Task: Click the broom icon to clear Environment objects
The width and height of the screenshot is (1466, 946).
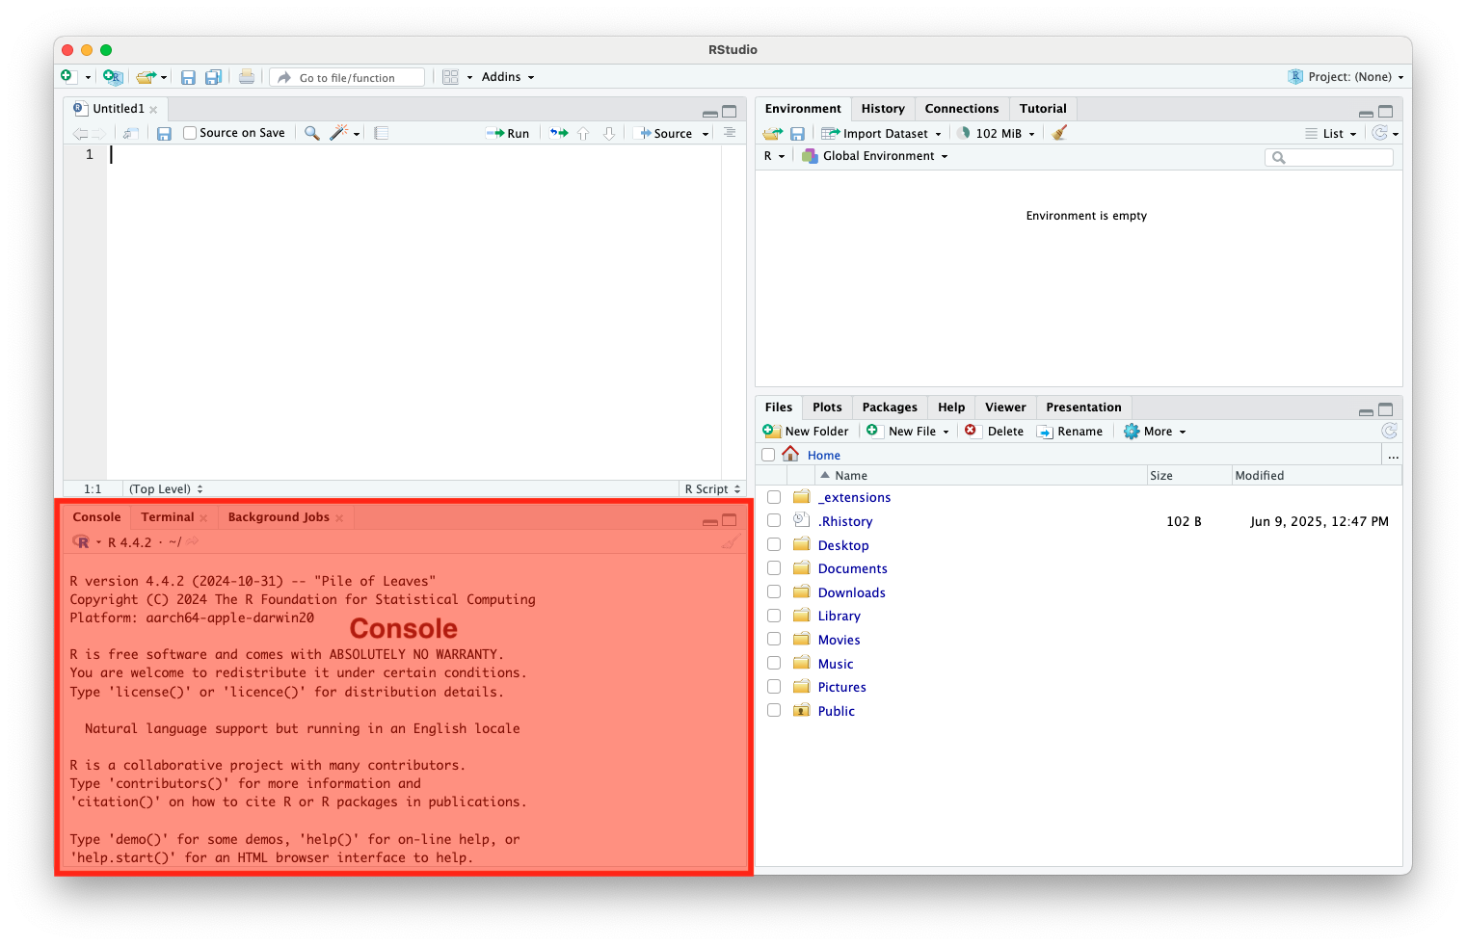Action: (1059, 133)
